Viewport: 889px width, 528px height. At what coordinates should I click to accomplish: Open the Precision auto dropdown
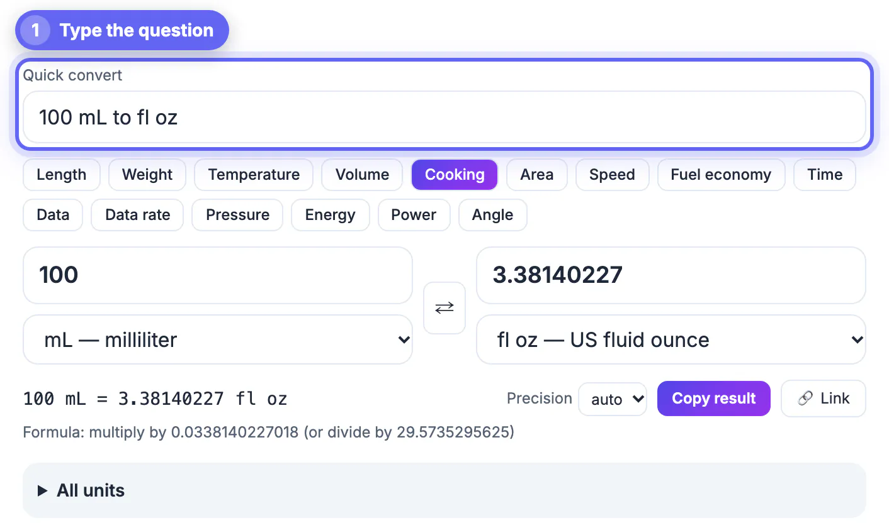click(x=613, y=399)
